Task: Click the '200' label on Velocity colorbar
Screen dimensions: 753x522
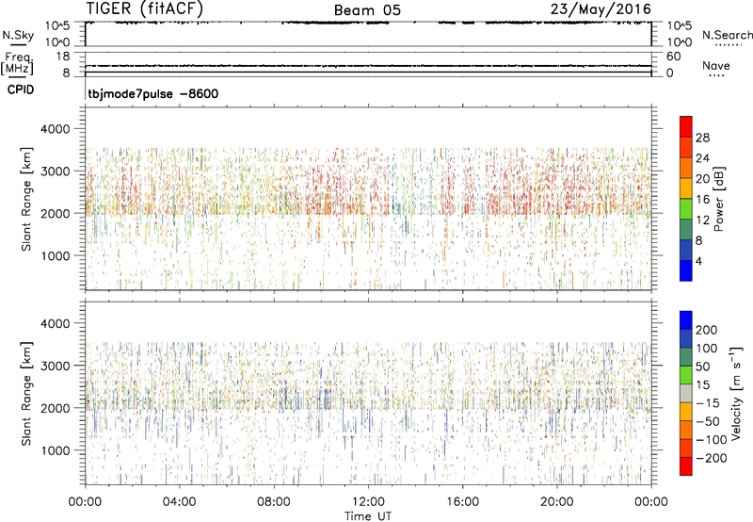Action: tap(707, 330)
